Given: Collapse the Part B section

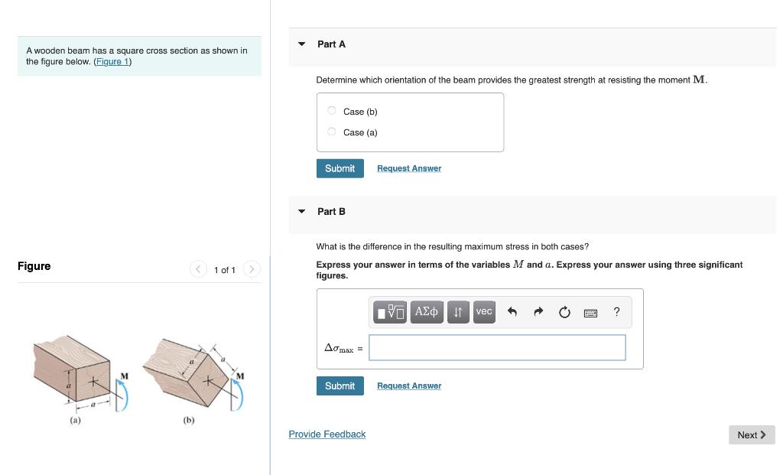Looking at the screenshot, I should (x=301, y=211).
